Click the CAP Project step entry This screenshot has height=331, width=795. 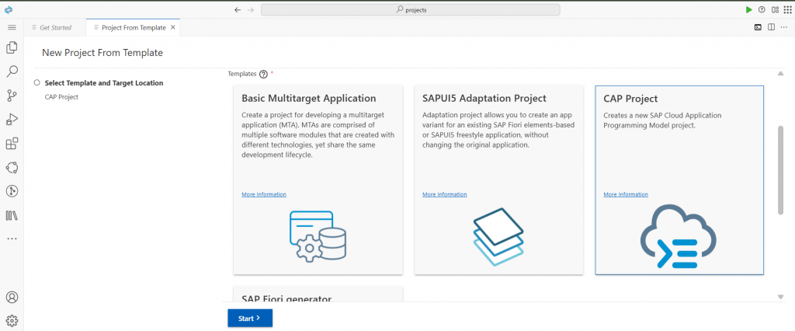click(61, 97)
